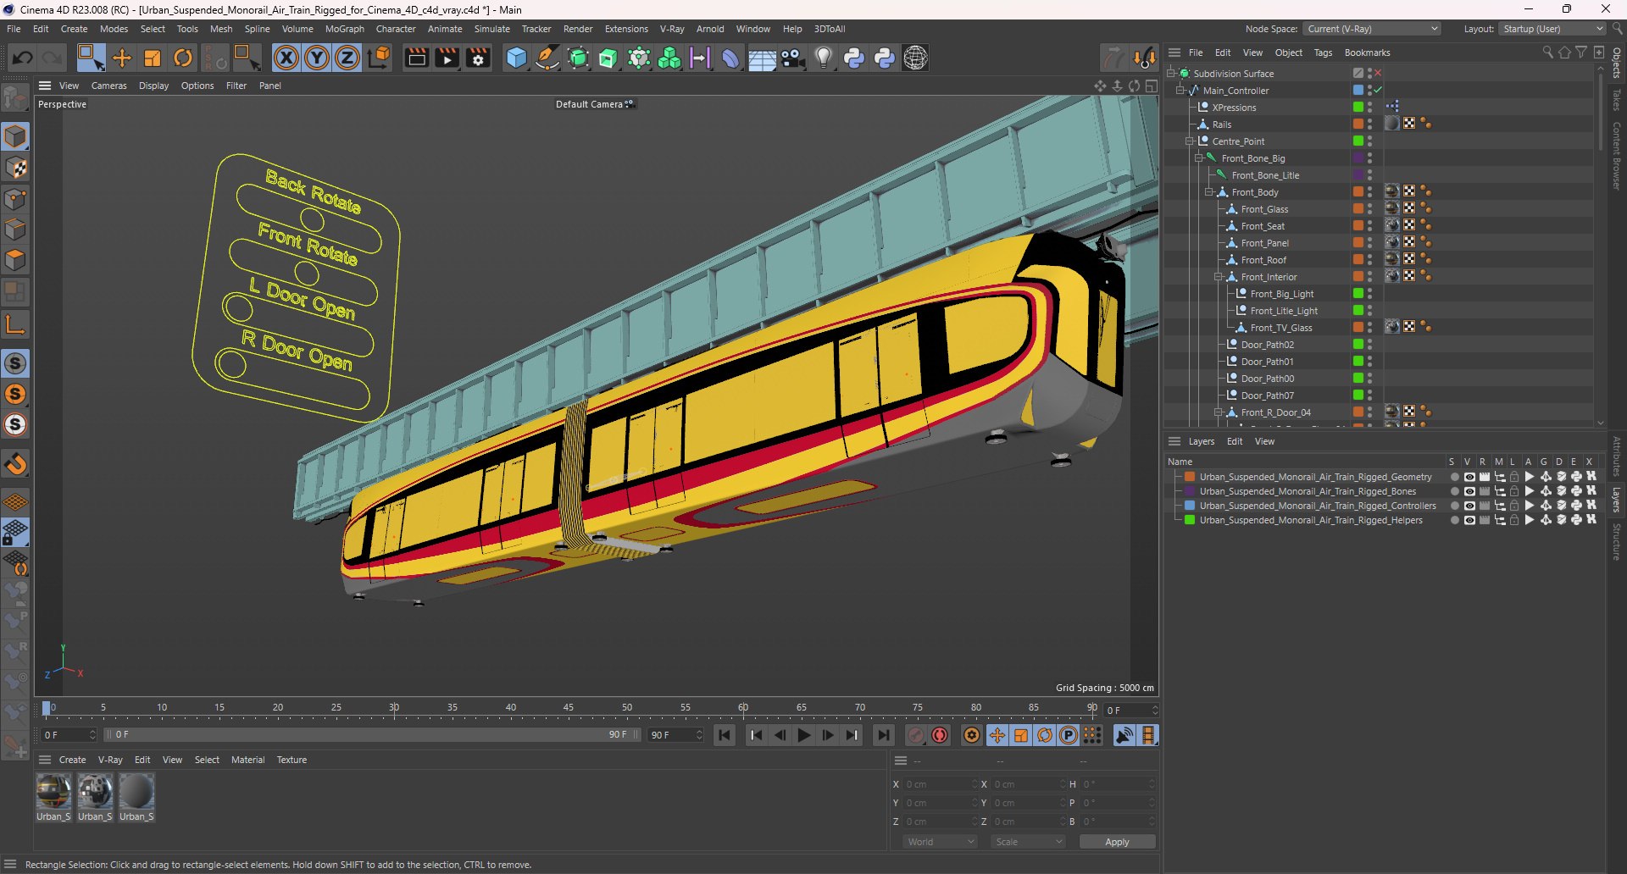Open the Simulate menu

coord(491,29)
